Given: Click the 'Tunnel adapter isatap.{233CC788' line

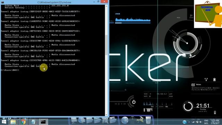Looking at the screenshot, I should click(x=41, y=60).
